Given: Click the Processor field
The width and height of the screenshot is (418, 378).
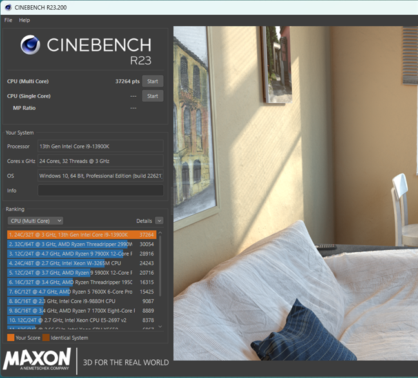Looking at the screenshot, I should 101,146.
